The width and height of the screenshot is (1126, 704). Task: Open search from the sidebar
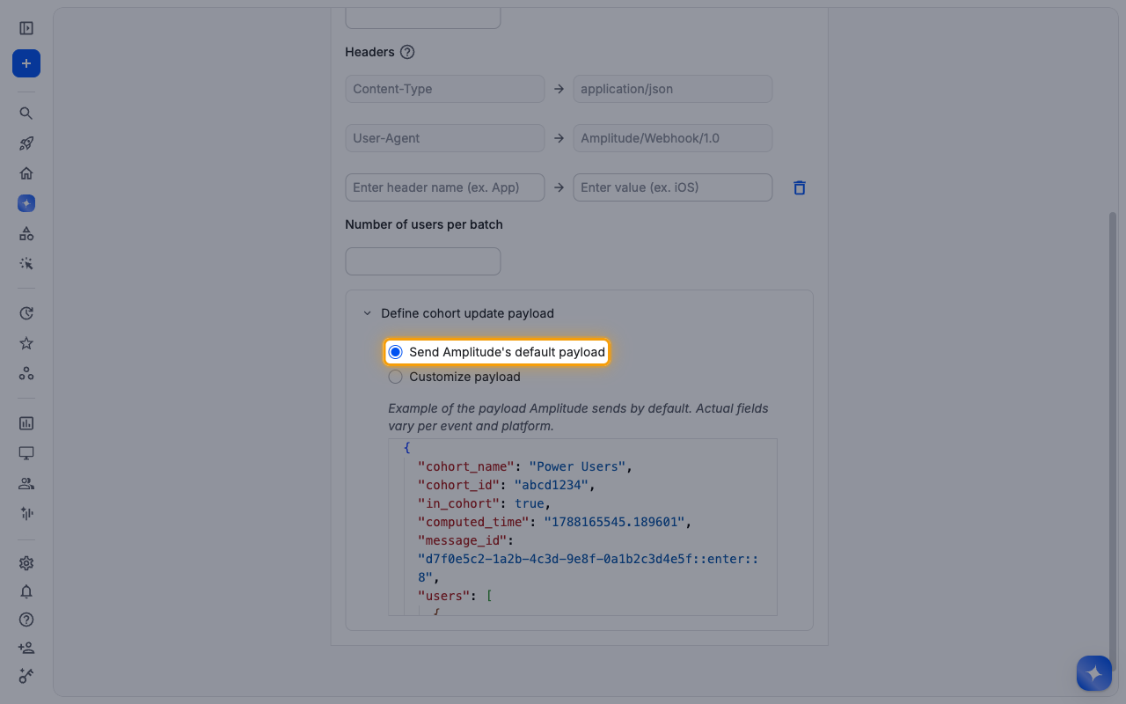point(26,114)
